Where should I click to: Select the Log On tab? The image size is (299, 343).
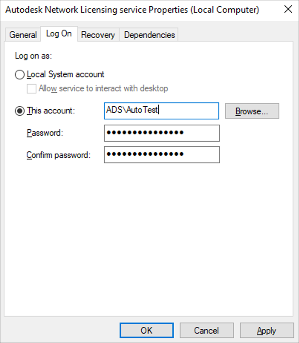(59, 34)
